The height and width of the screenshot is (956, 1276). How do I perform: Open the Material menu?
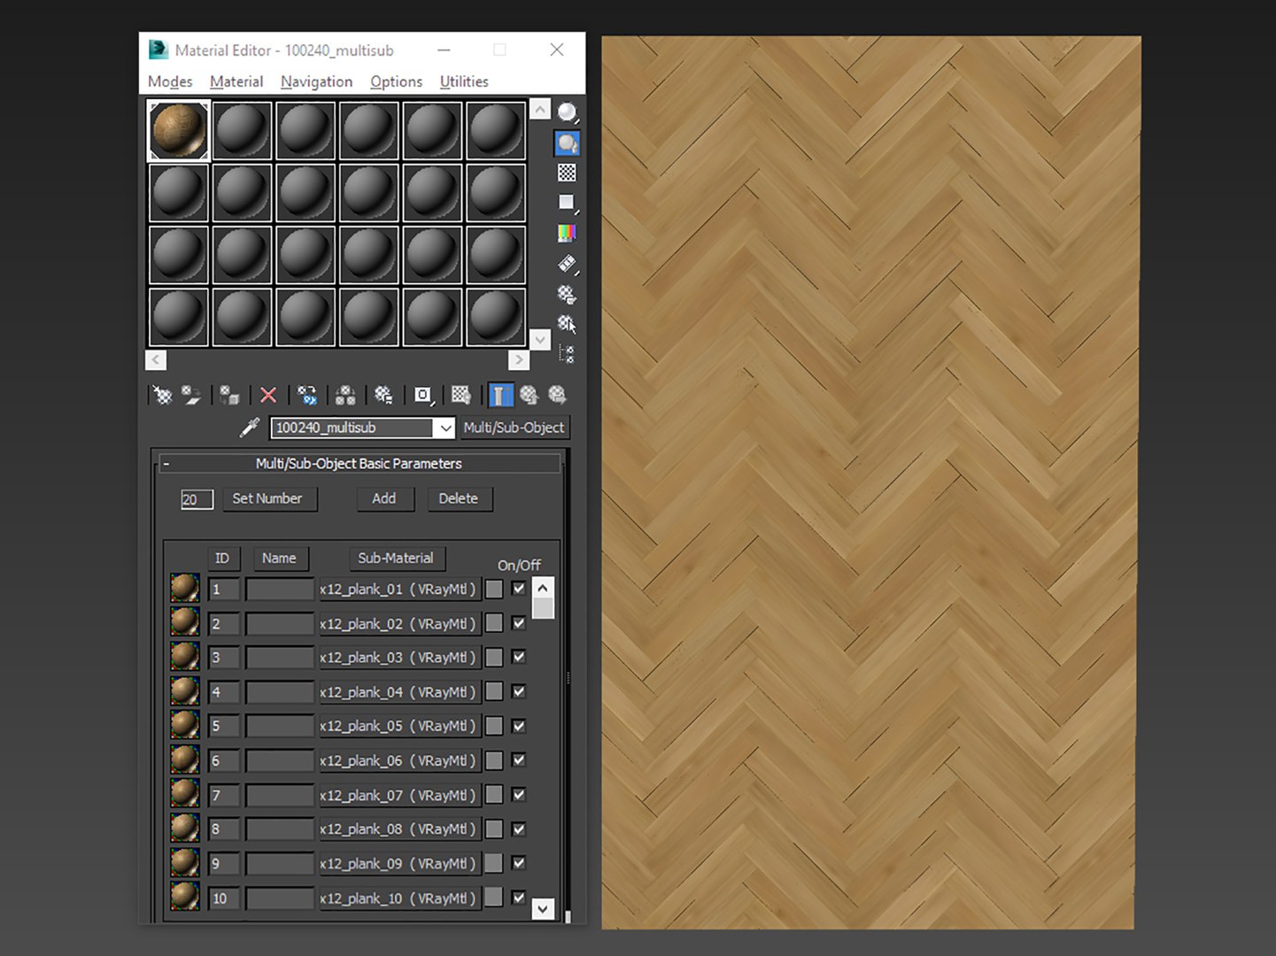(x=236, y=81)
